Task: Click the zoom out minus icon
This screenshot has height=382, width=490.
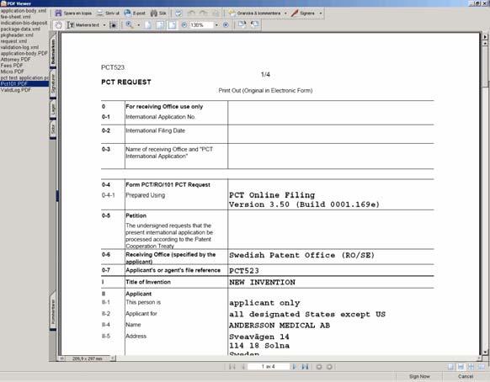Action: point(184,25)
